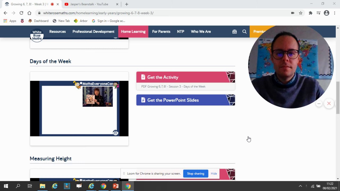Image resolution: width=340 pixels, height=191 pixels.
Task: Close the Loom camera bubble
Action: point(329,103)
